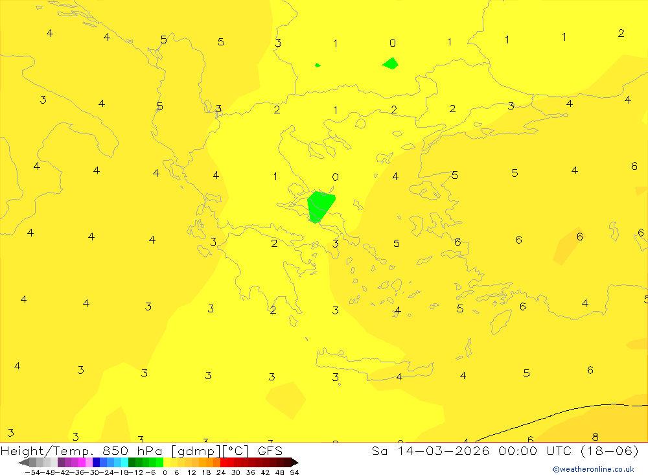This screenshot has height=475, width=648.
Task: Click the tiny green patch at the top of the map
Action: pyautogui.click(x=318, y=65)
